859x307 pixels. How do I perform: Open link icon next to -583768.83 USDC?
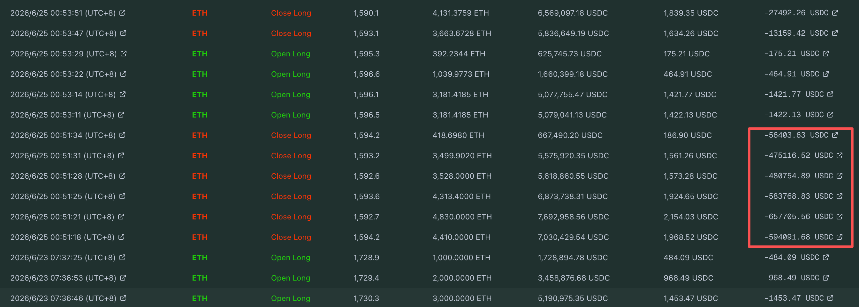840,196
